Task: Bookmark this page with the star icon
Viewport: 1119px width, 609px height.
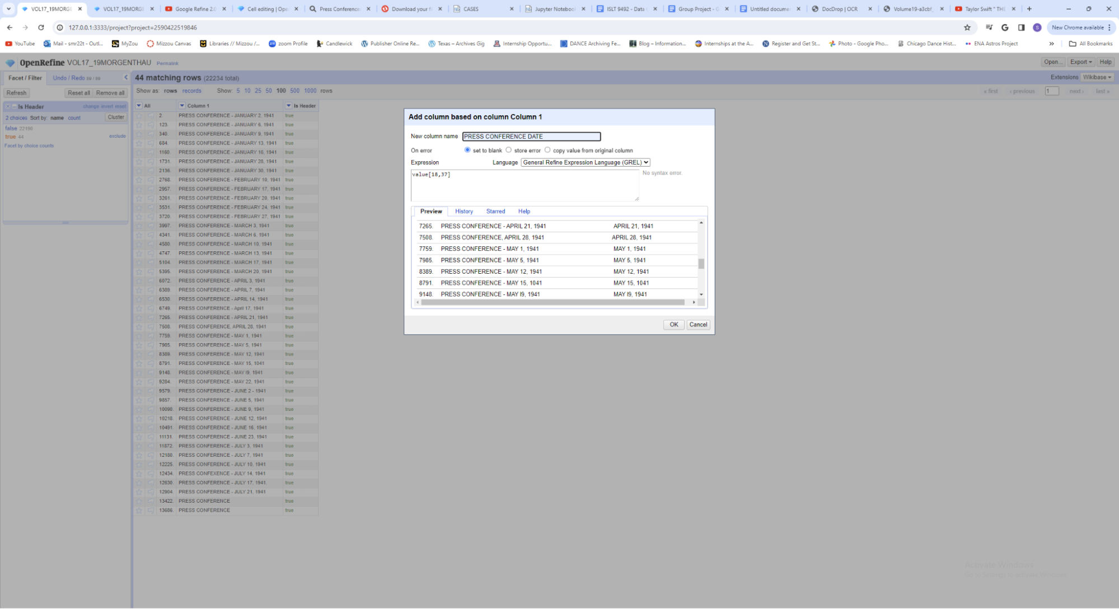Action: click(x=967, y=27)
